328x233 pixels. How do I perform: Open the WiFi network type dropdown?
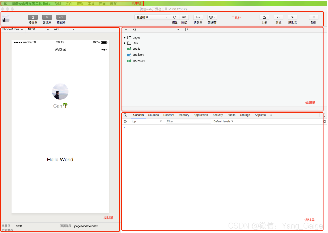tap(64, 29)
